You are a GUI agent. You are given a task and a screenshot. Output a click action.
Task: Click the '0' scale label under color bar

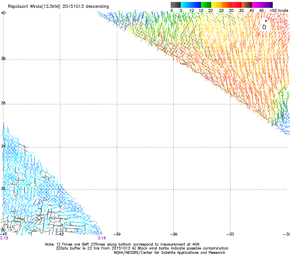172,11
